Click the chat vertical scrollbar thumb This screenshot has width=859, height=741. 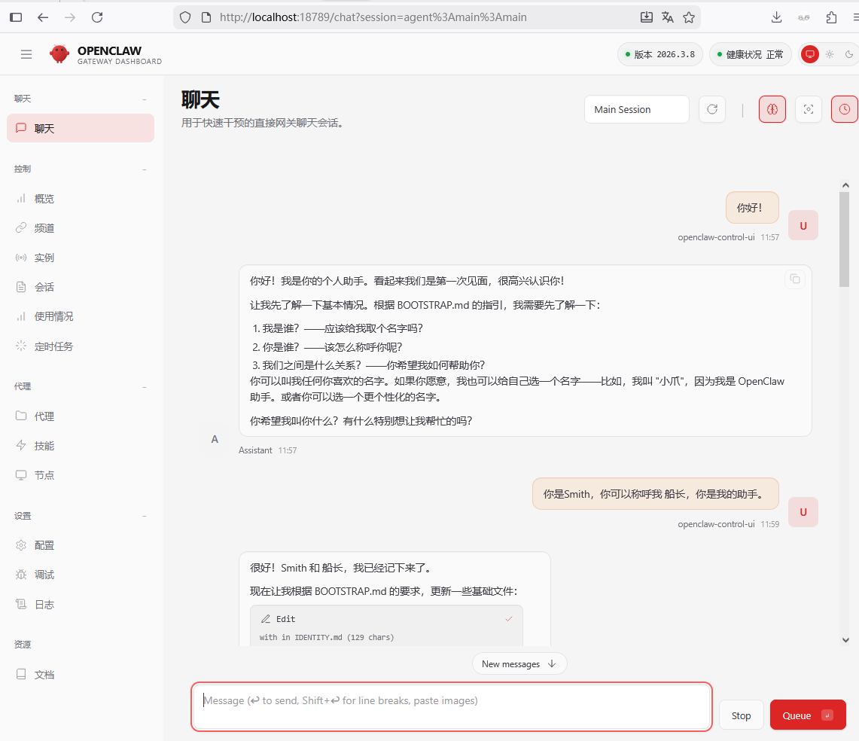coord(845,239)
